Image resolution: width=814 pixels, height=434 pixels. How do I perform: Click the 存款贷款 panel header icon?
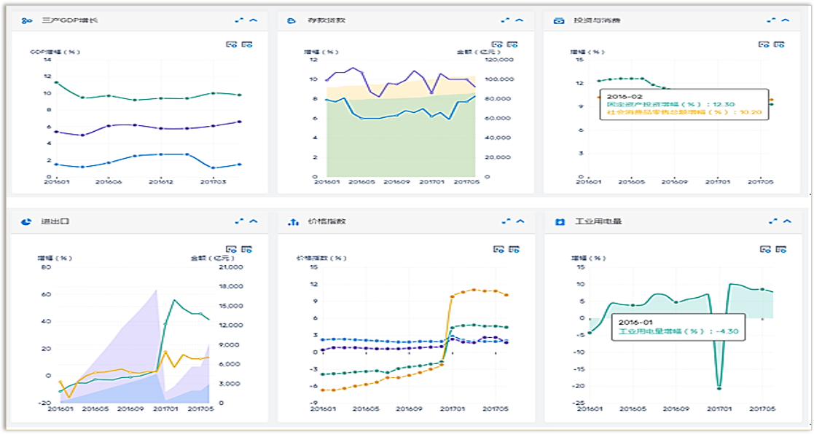[x=293, y=20]
